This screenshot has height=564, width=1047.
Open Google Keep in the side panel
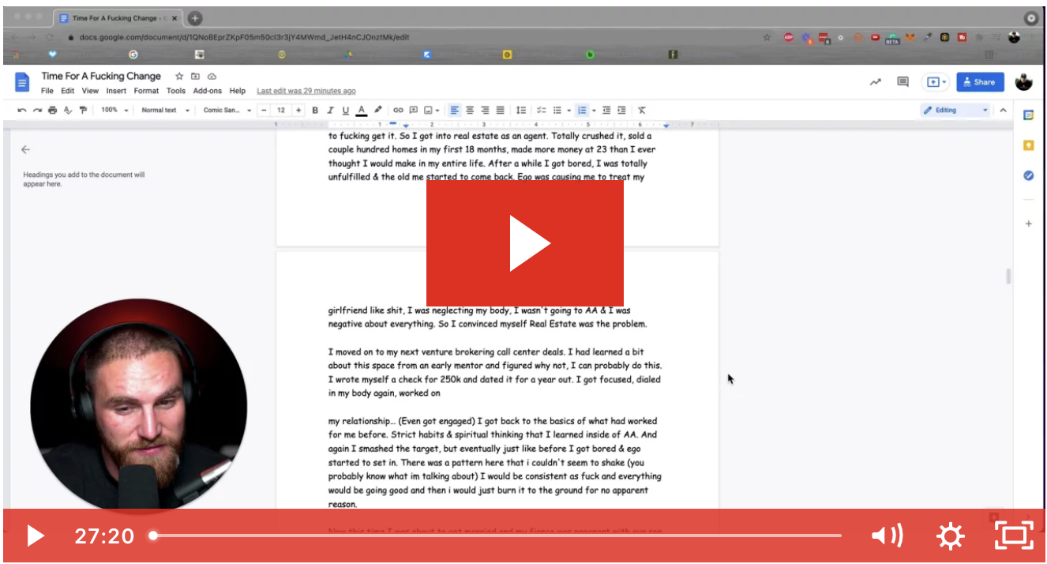1028,145
